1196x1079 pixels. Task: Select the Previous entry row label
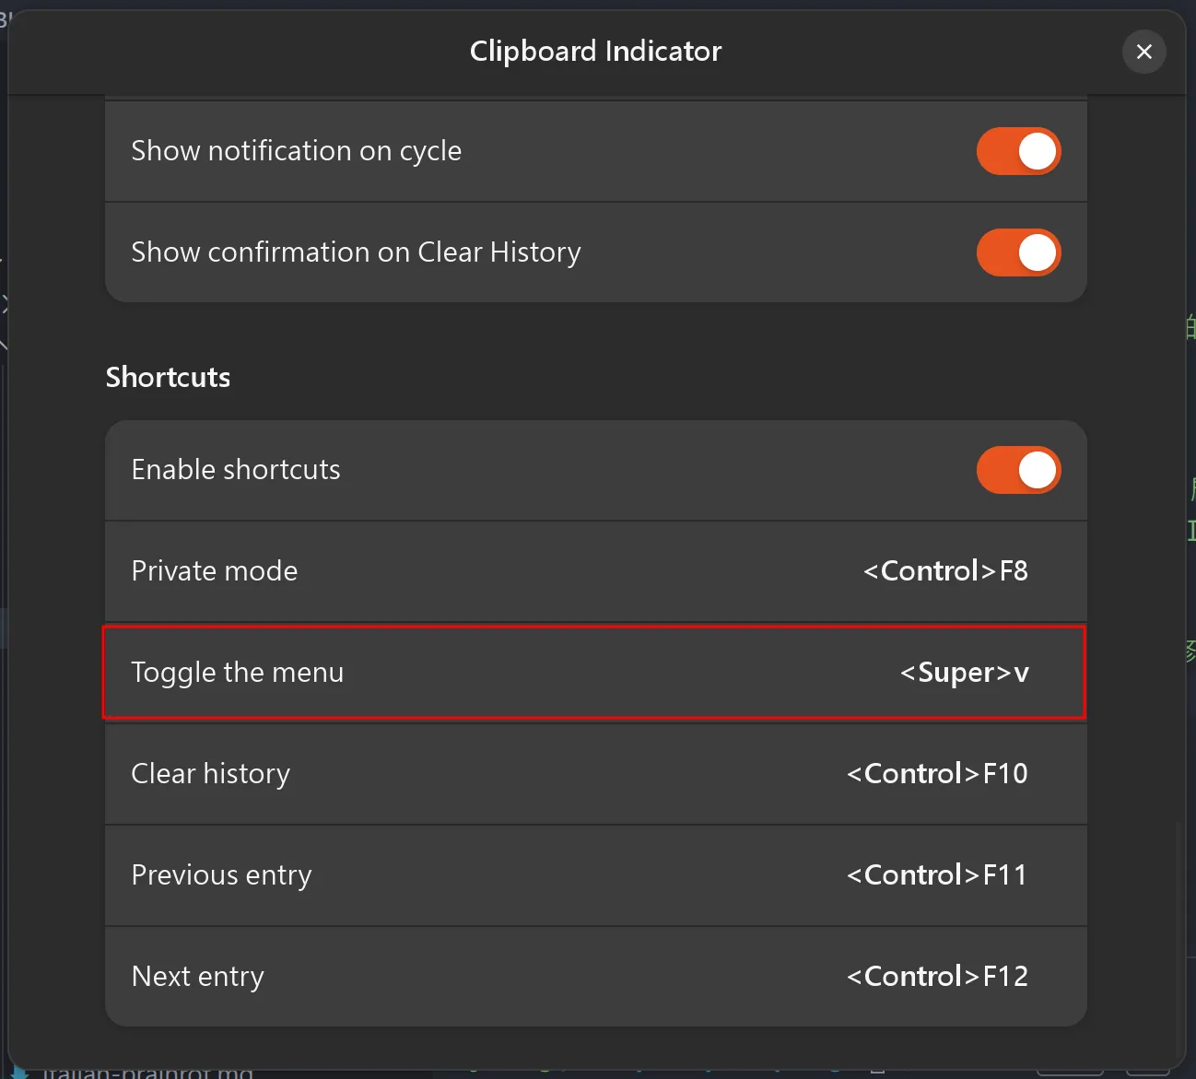[221, 875]
